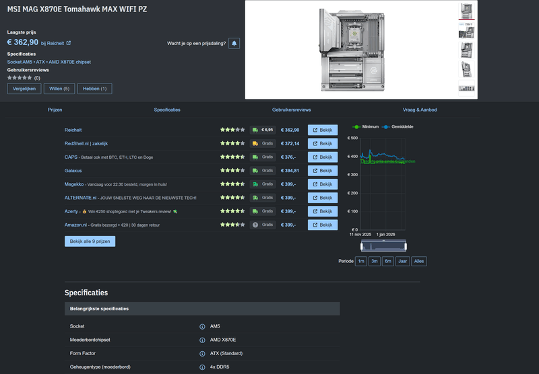
Task: Click Bekijk button for Reichelt
Action: 323,130
